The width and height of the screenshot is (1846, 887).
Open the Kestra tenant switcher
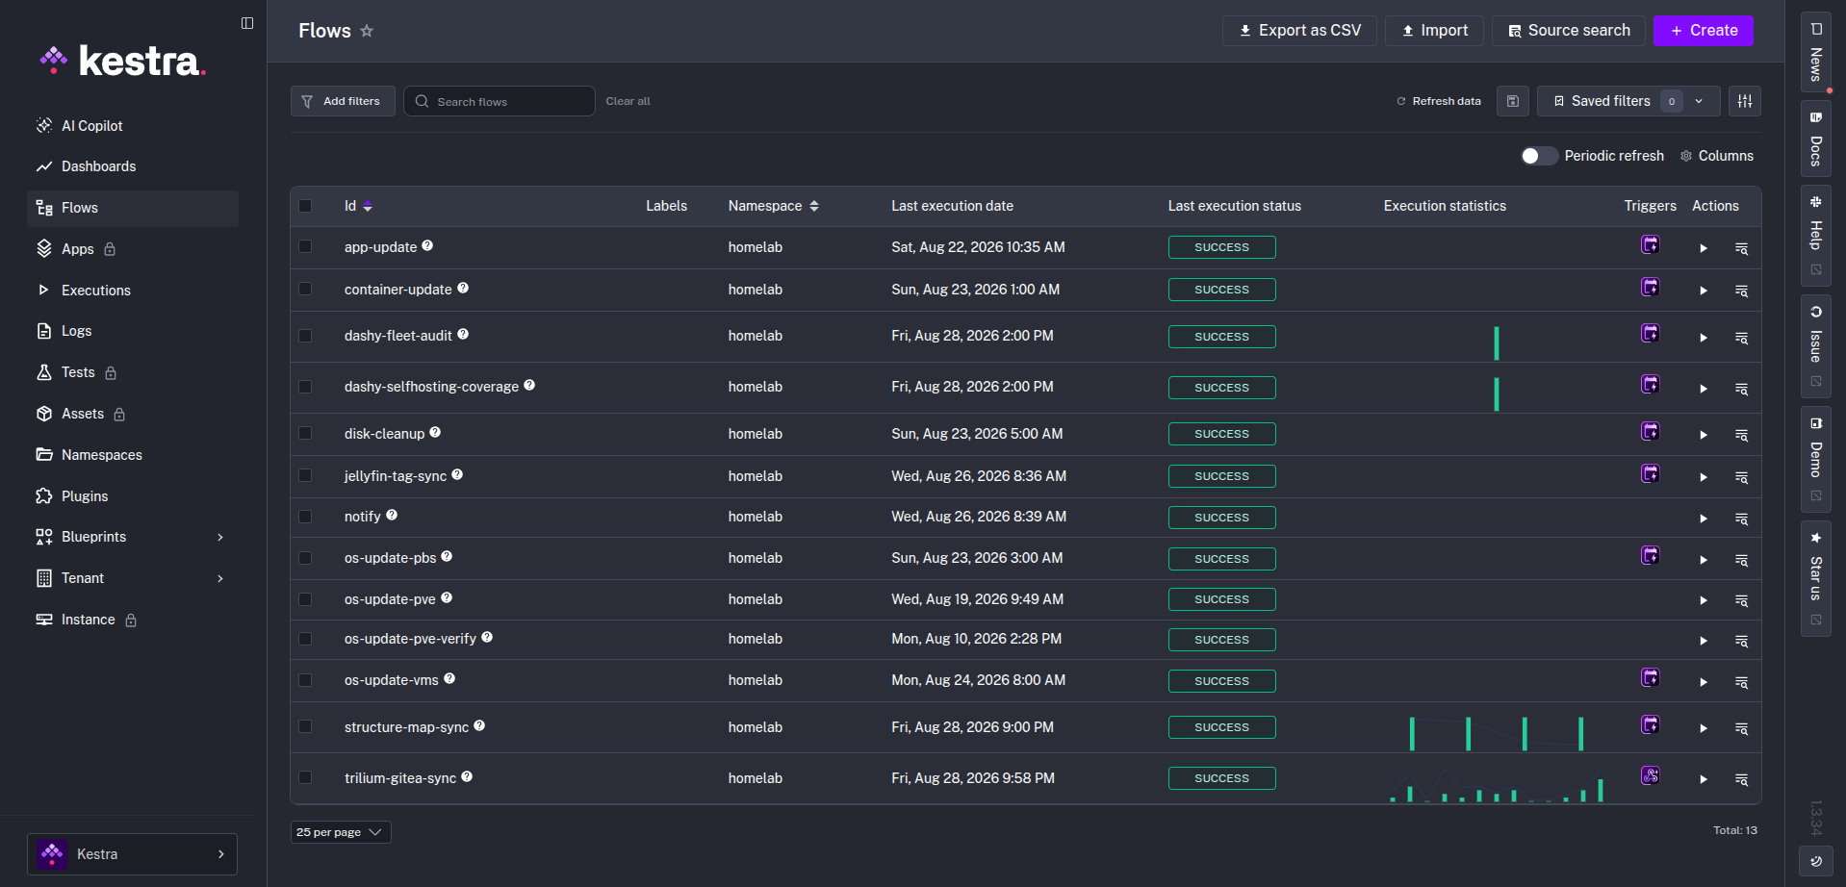[x=132, y=854]
